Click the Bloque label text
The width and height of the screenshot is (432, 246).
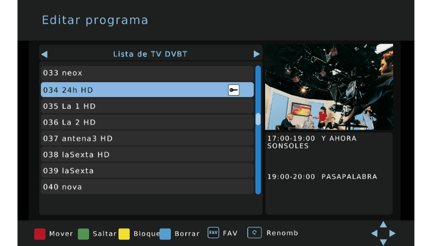(x=146, y=234)
